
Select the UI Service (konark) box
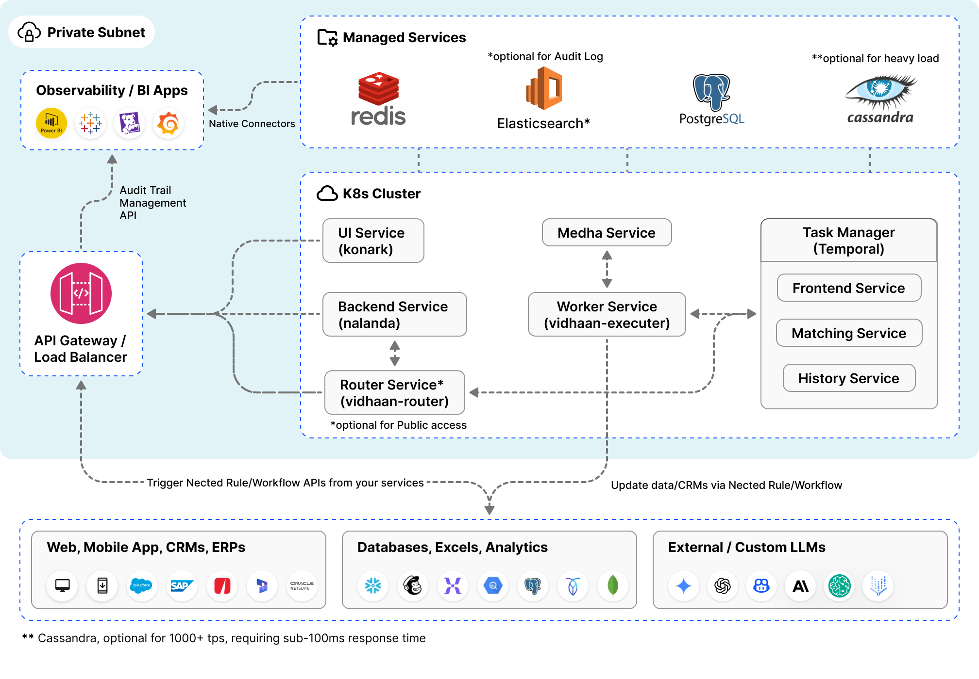[x=373, y=241]
